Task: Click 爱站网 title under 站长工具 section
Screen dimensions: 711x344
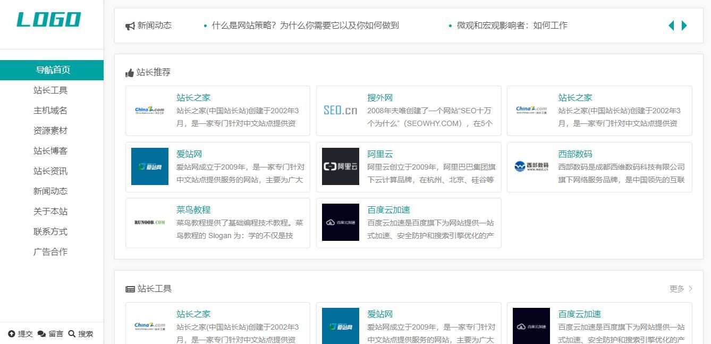Action: (x=380, y=314)
